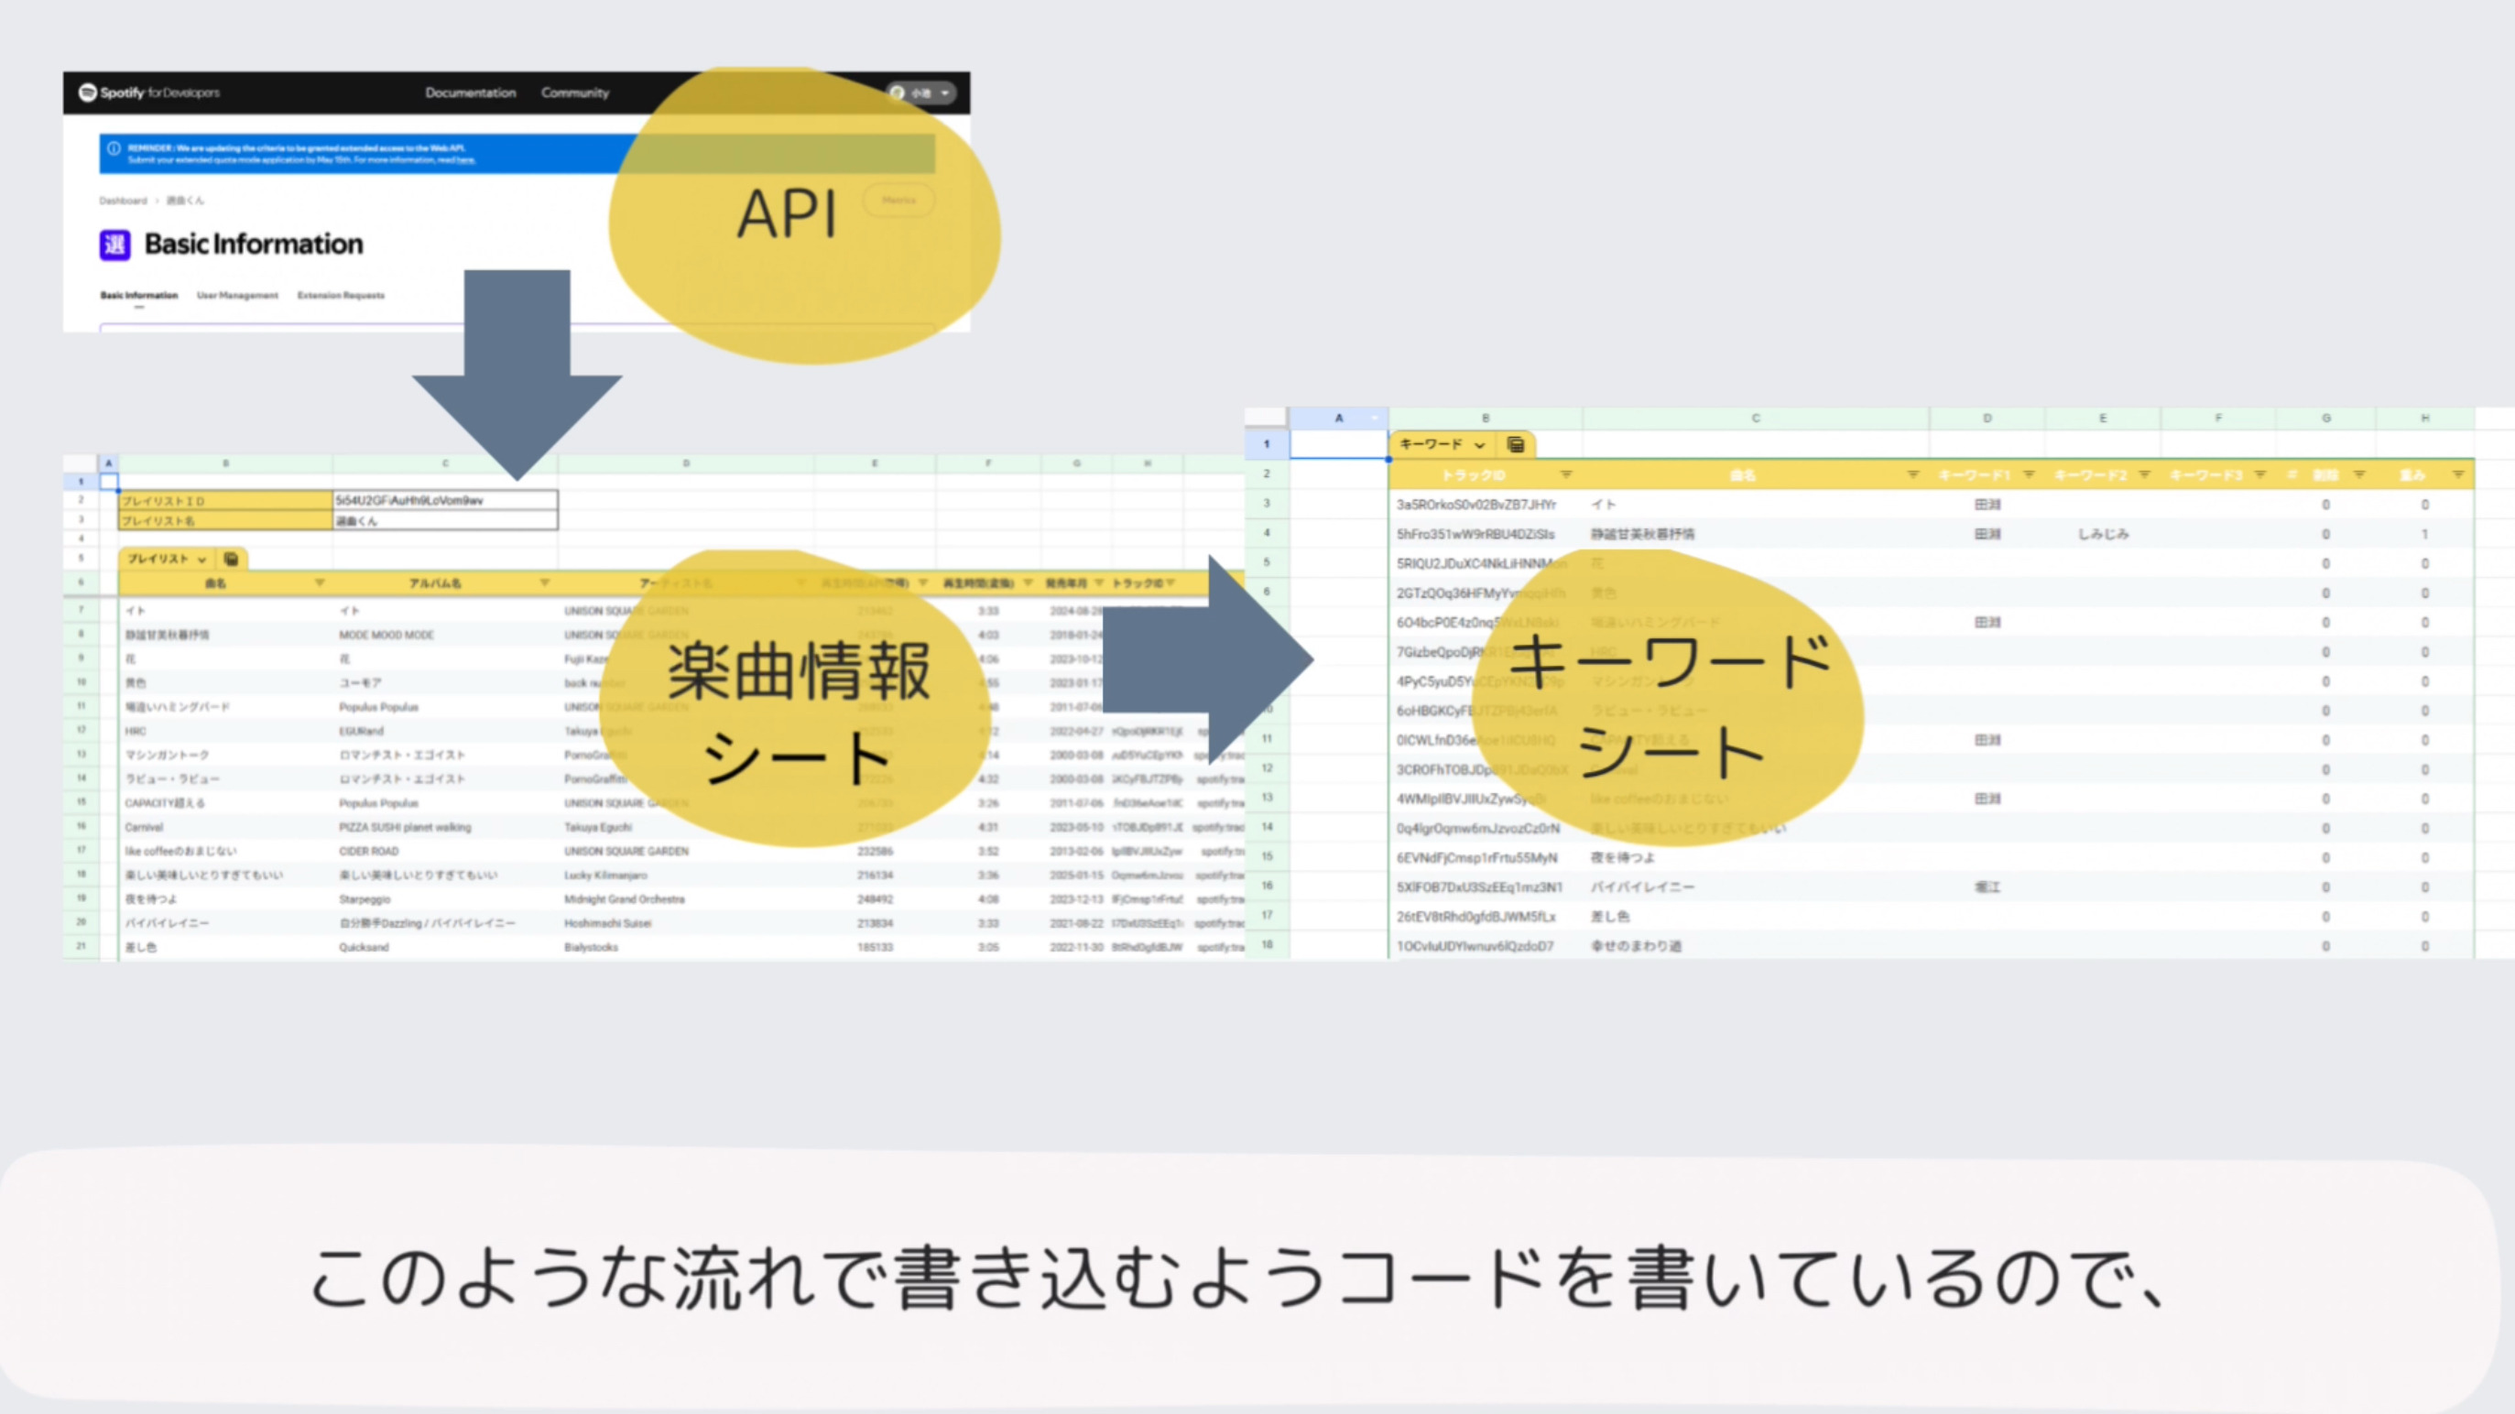The height and width of the screenshot is (1414, 2515).
Task: Open filter for キーワード1 column
Action: tap(2029, 474)
